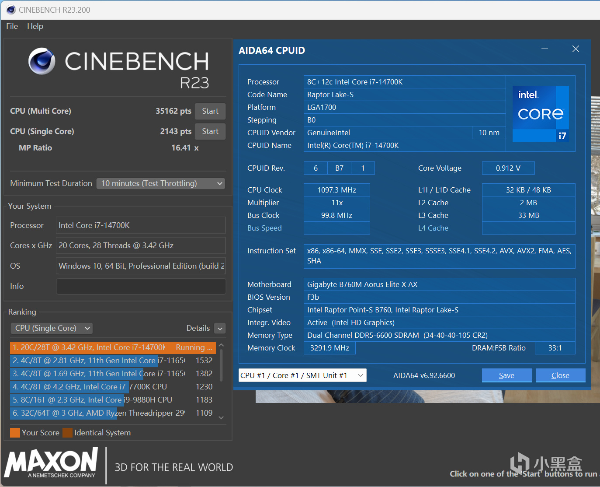Minimize the AIDA64 CPUID window
Viewport: 600px width, 487px height.
point(545,49)
